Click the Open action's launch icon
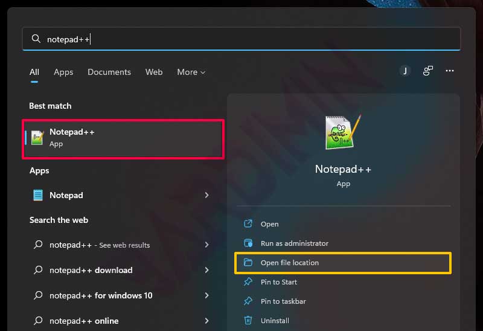483x331 pixels. point(248,223)
